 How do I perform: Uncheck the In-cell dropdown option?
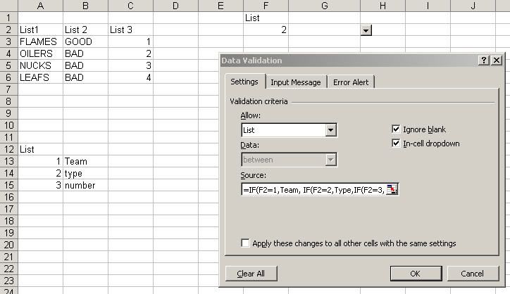click(397, 143)
